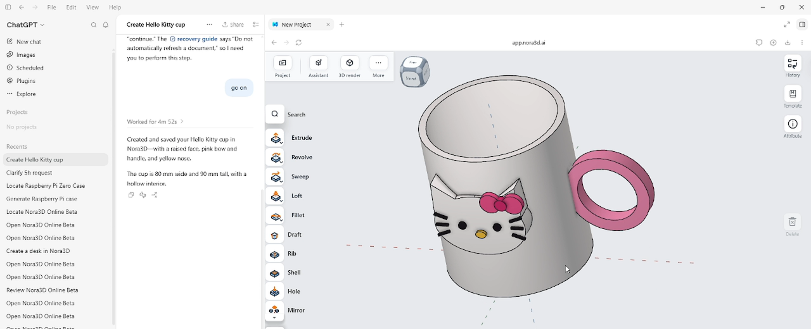Open the Attribute panel

[793, 127]
